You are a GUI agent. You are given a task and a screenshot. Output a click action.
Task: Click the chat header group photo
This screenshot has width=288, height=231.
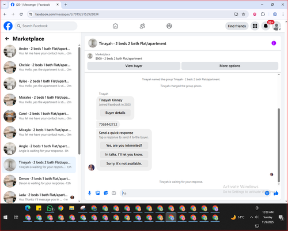tap(93, 43)
